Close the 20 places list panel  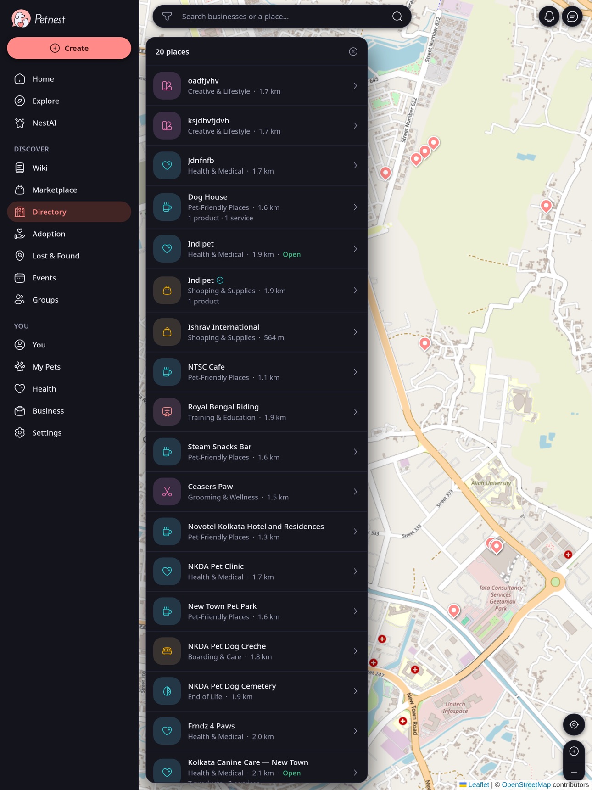(x=353, y=51)
